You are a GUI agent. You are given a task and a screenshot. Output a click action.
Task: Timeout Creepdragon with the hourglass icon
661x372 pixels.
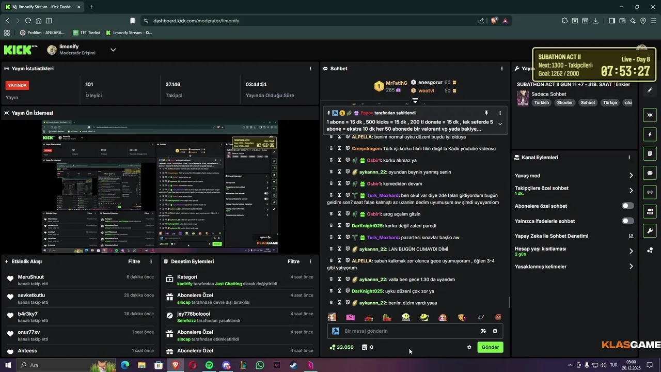tap(339, 149)
